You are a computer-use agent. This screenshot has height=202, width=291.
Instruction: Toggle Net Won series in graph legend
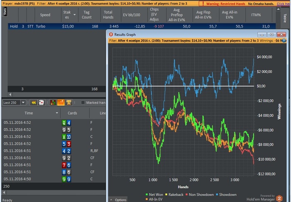click(x=154, y=195)
